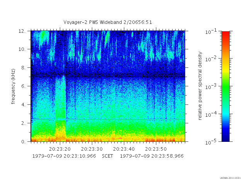Click the "6." frequency tick label
The width and height of the screenshot is (247, 185).
point(23,86)
